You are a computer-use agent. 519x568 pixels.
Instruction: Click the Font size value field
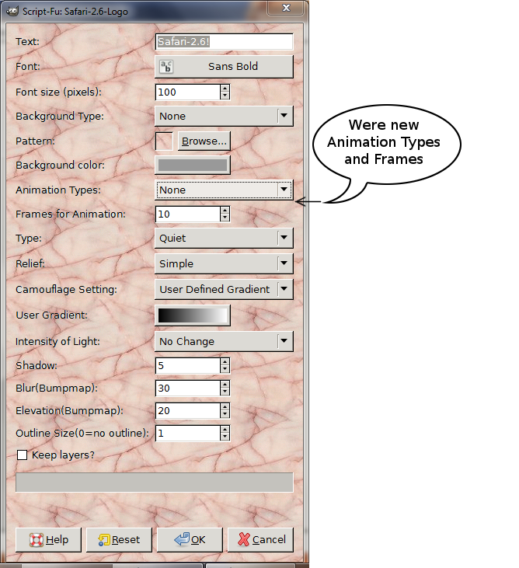(187, 92)
